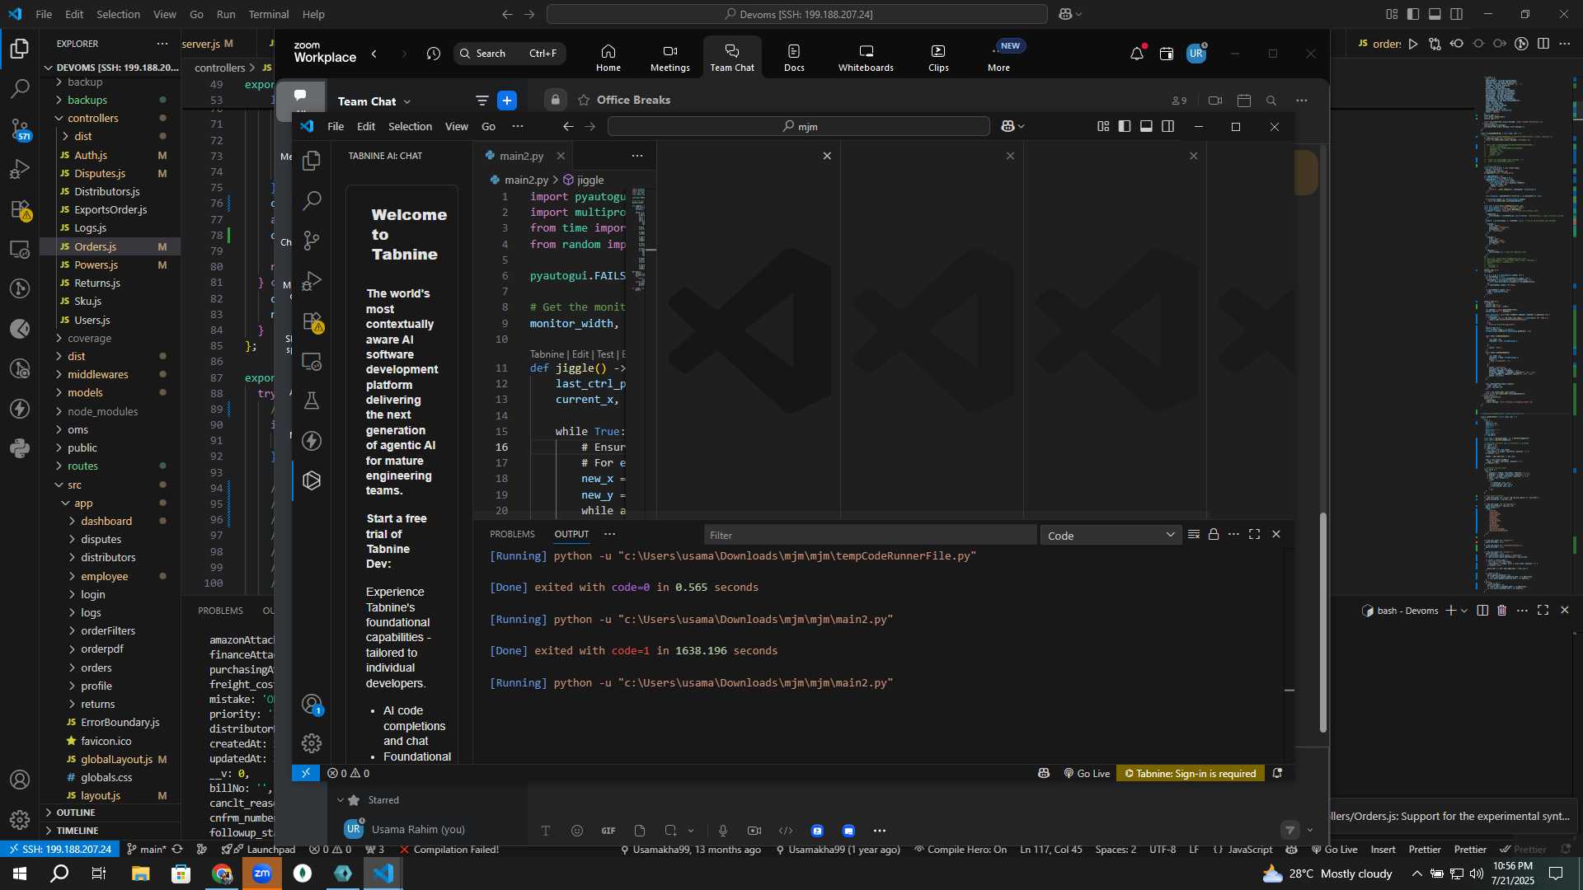Open Accounts icon in inner VS Code window
1583x890 pixels.
pos(312,704)
